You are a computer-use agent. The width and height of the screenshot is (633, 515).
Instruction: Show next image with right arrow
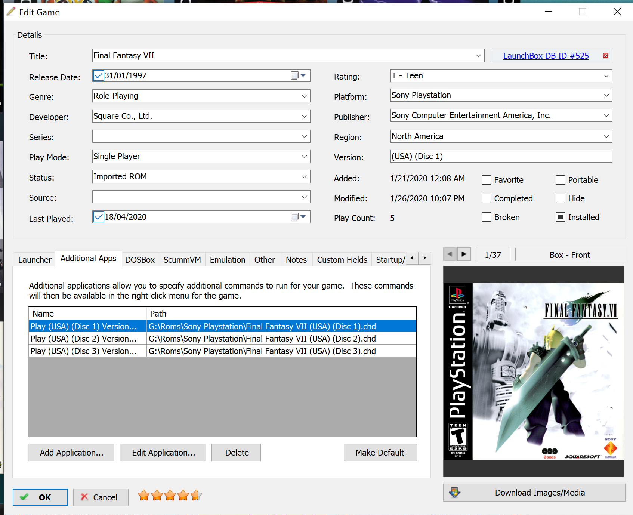pos(464,254)
